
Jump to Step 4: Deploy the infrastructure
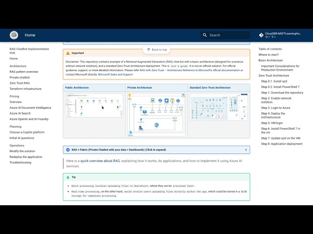coord(273,115)
